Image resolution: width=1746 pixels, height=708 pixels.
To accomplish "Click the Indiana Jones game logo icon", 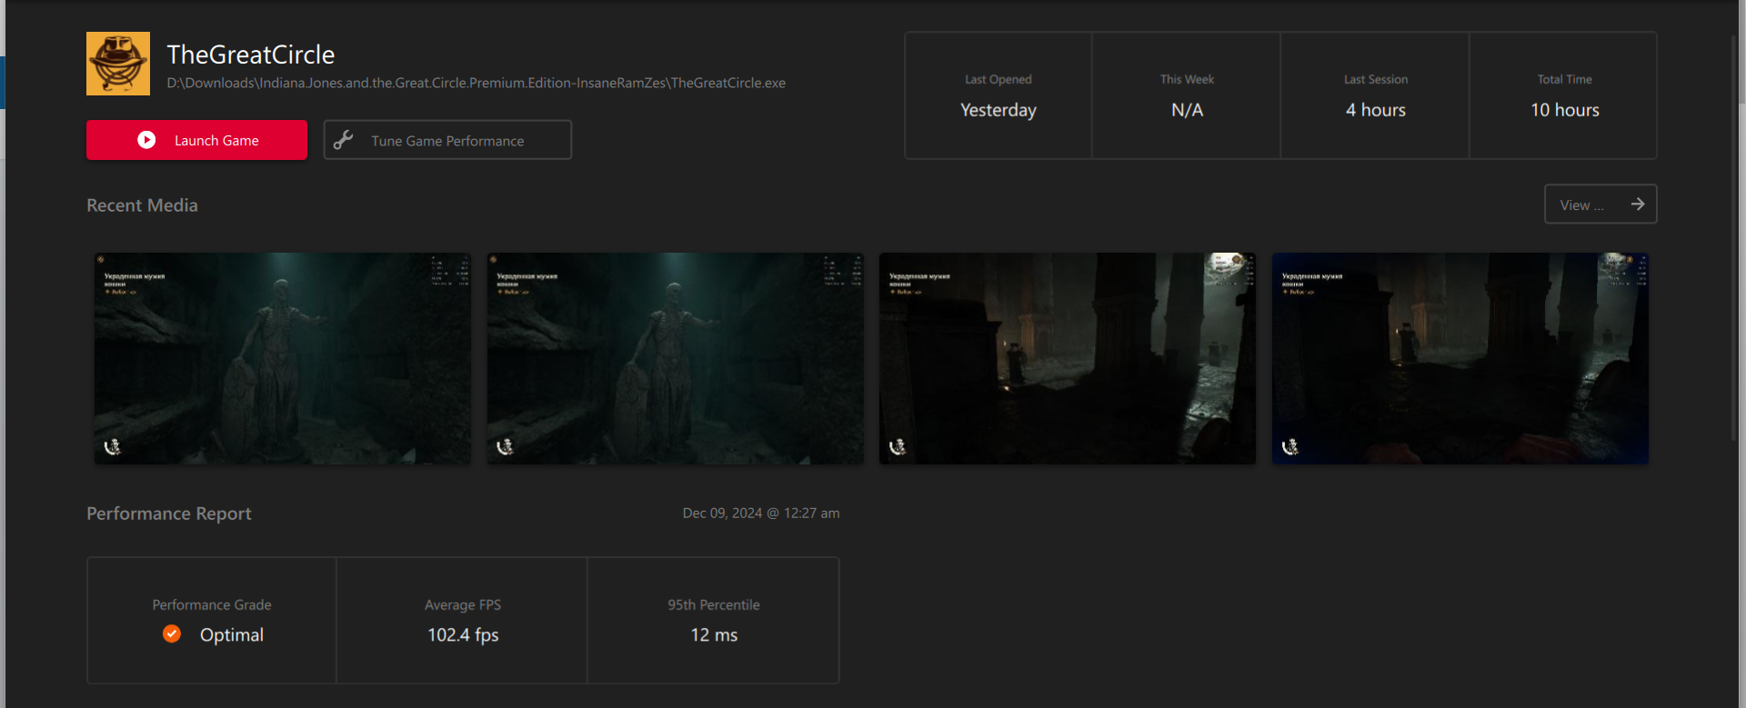I will [x=118, y=64].
